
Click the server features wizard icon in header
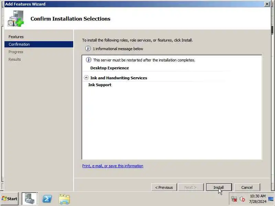(x=15, y=19)
